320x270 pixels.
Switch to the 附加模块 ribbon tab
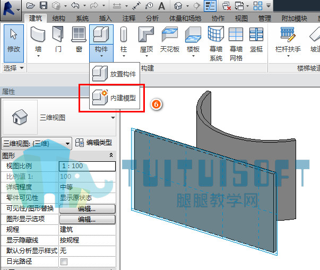(295, 19)
